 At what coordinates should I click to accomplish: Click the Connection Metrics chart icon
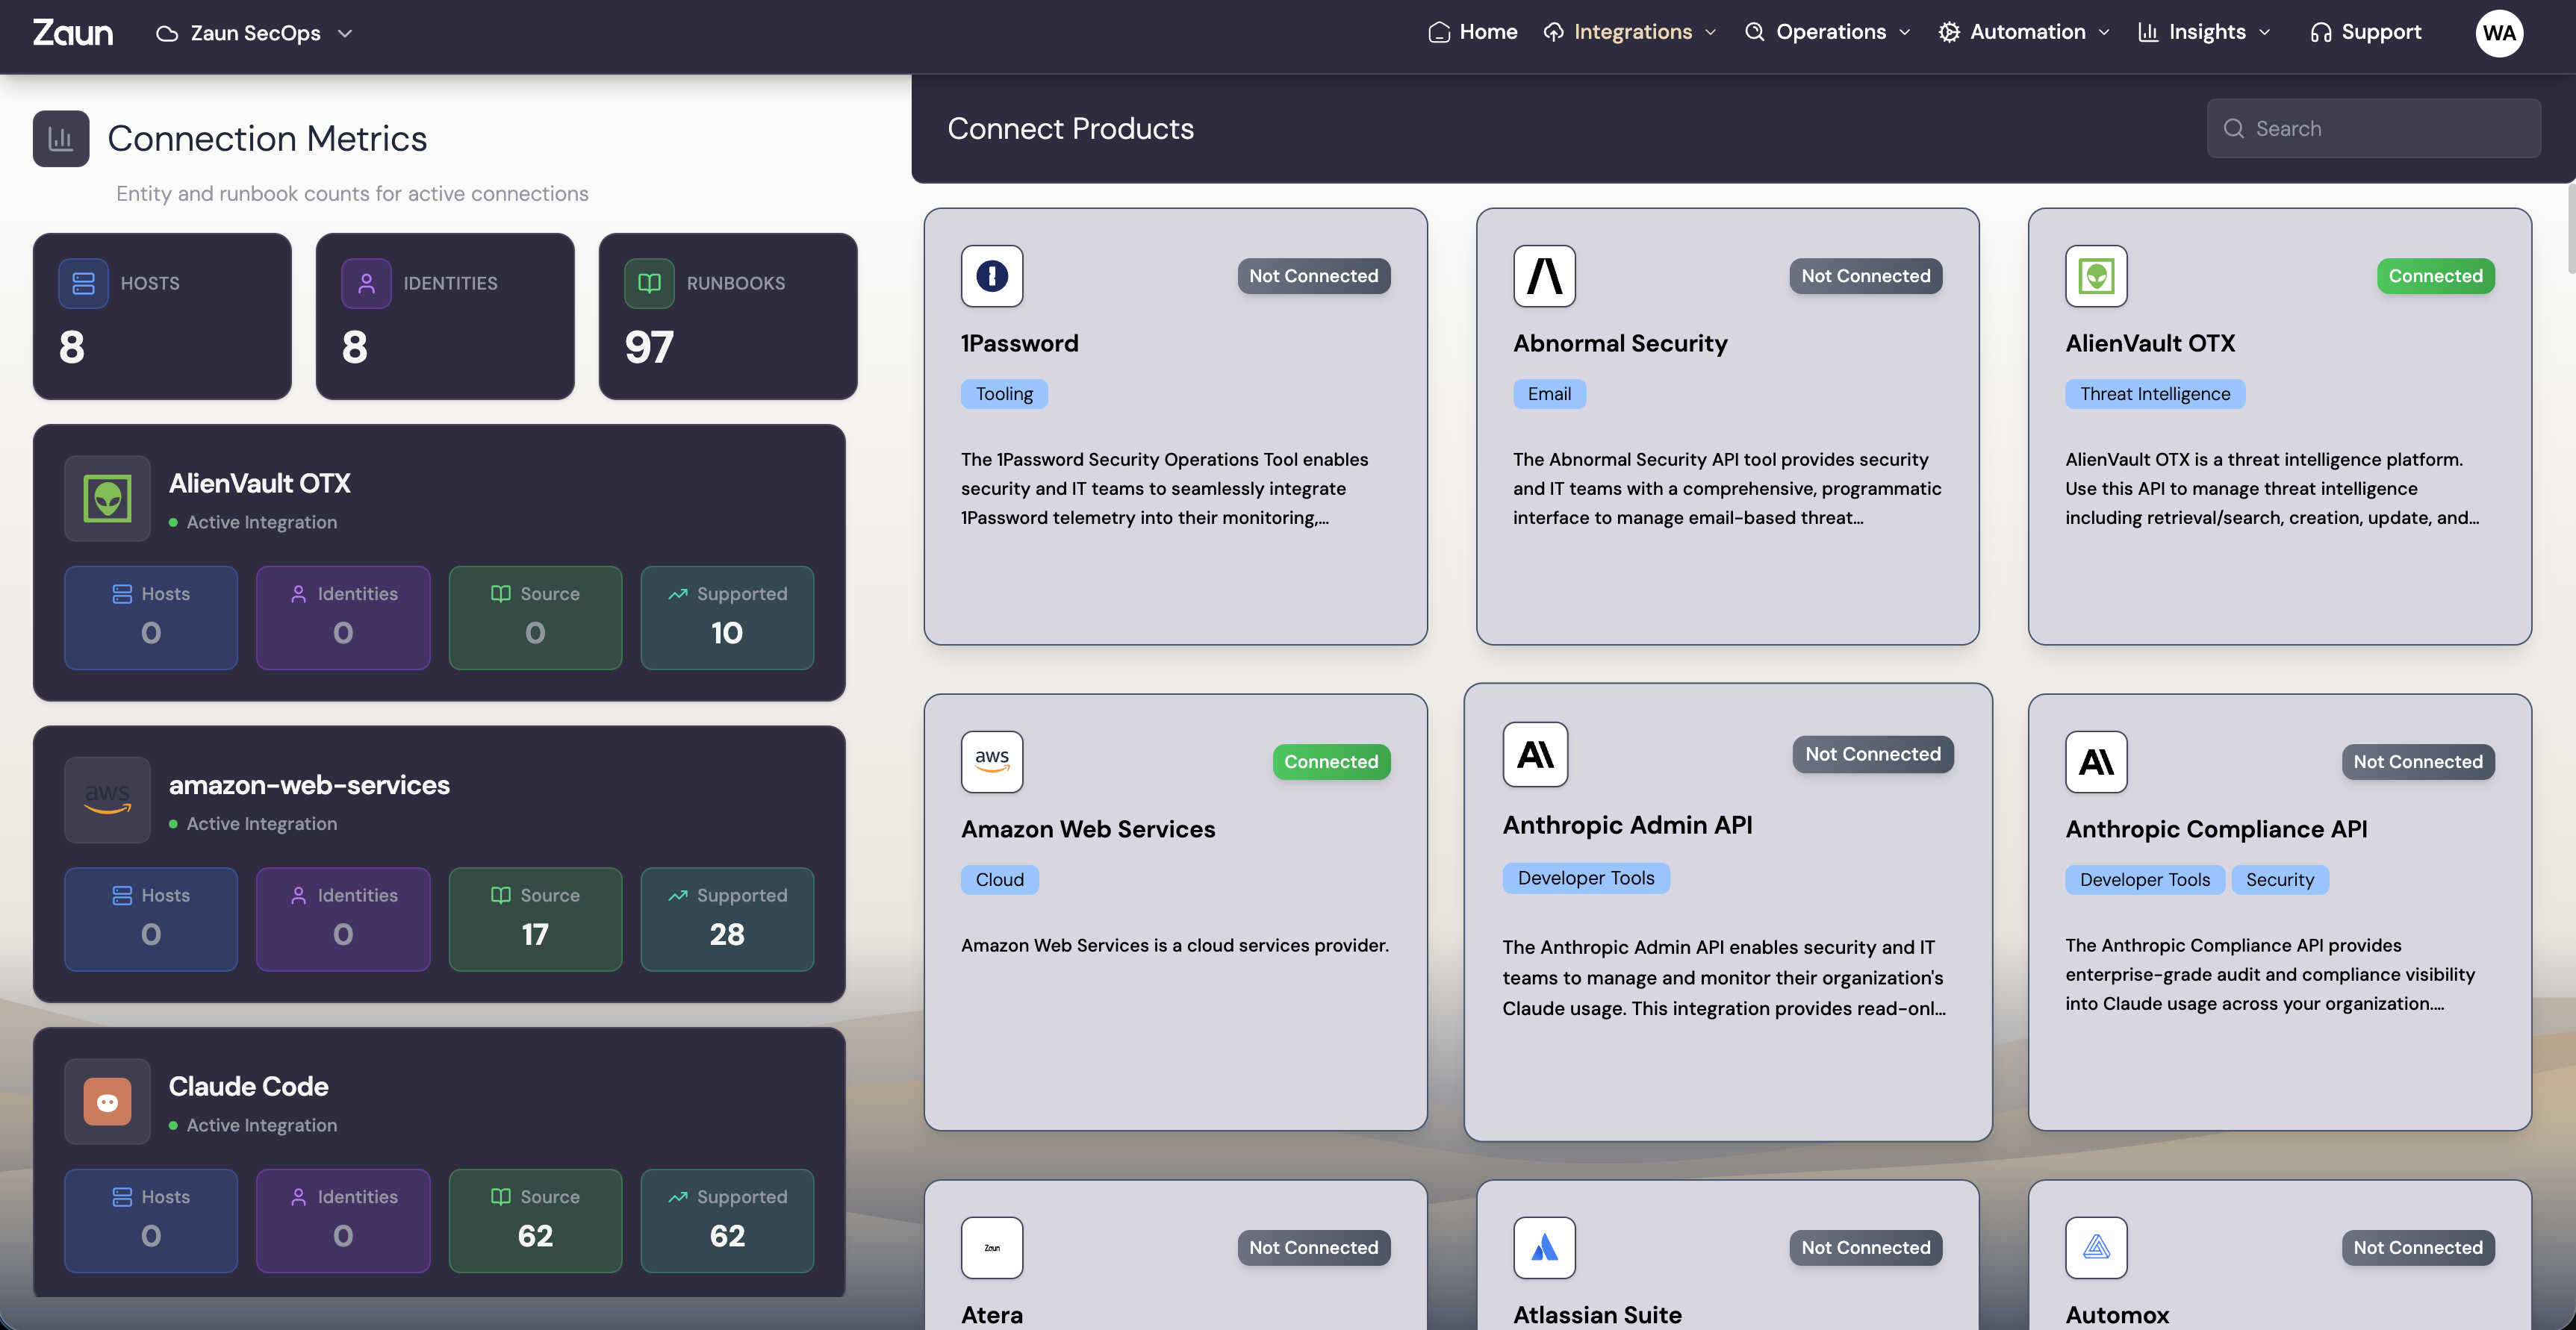click(61, 138)
